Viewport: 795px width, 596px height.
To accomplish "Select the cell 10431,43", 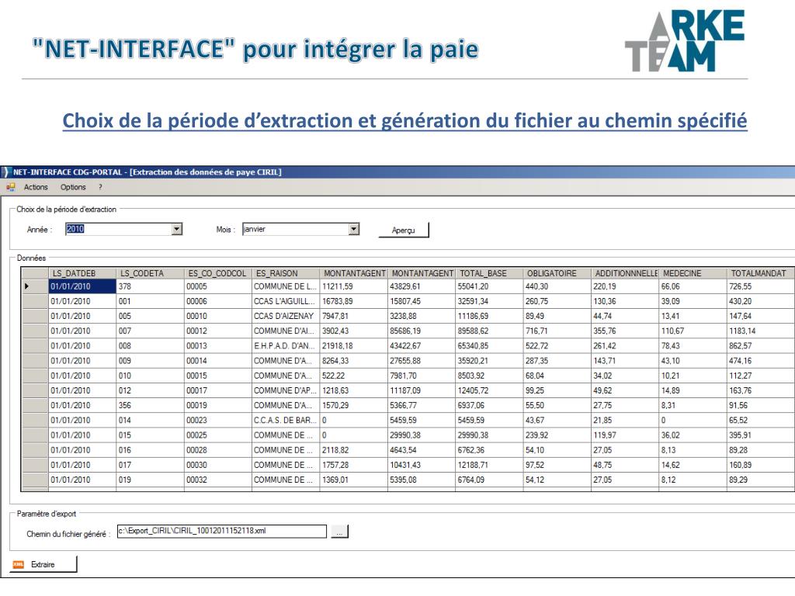I will click(422, 465).
